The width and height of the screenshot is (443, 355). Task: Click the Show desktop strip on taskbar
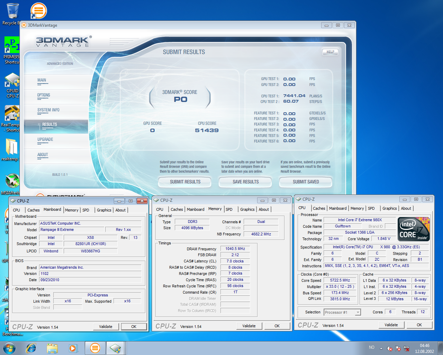[441, 348]
